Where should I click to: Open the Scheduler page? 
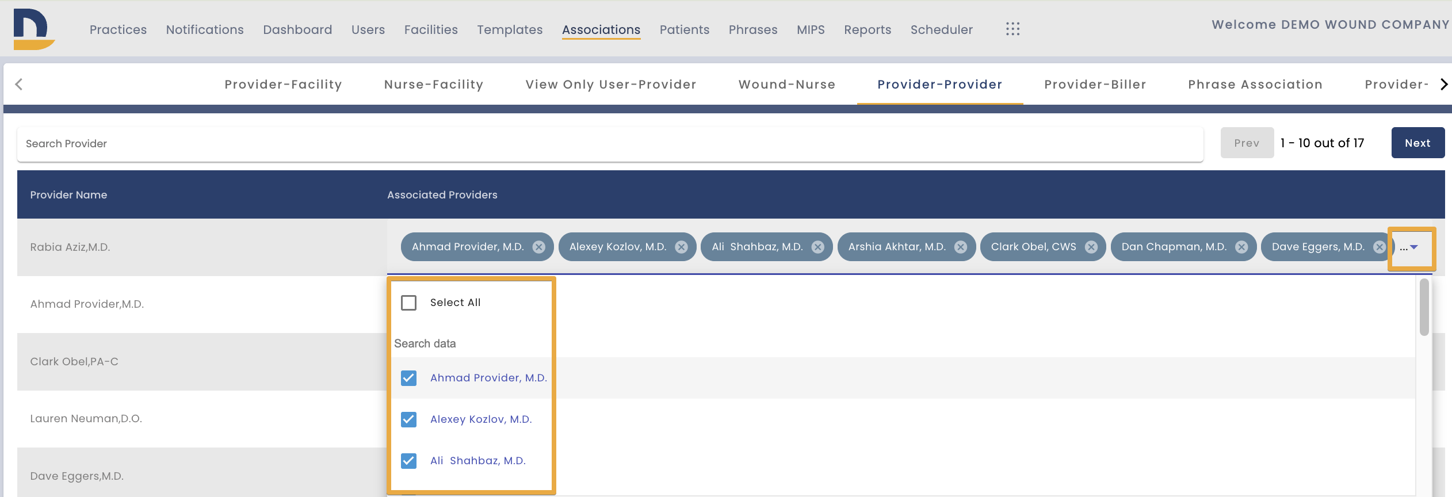tap(942, 29)
